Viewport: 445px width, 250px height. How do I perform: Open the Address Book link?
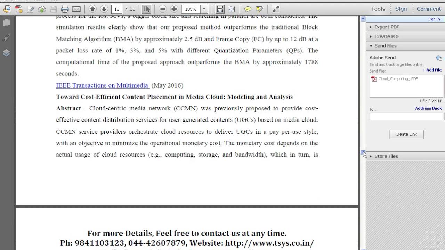point(428,108)
